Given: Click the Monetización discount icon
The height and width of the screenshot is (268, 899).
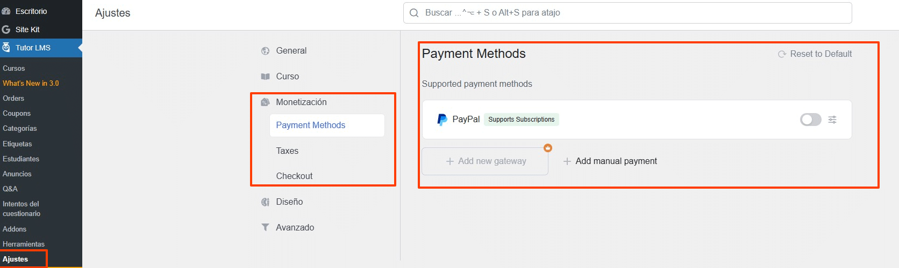Looking at the screenshot, I should 265,102.
